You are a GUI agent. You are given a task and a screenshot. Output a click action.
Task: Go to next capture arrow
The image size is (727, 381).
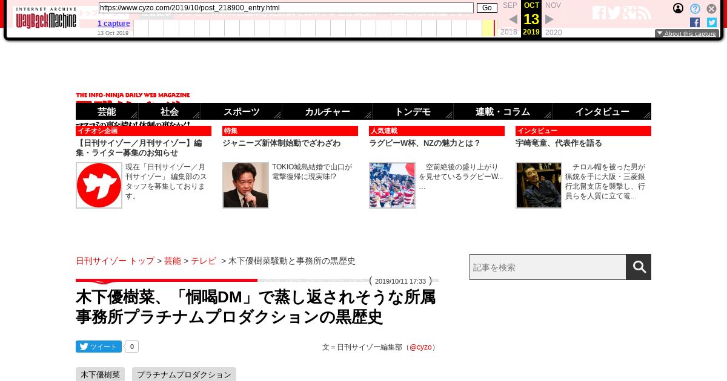tap(549, 19)
